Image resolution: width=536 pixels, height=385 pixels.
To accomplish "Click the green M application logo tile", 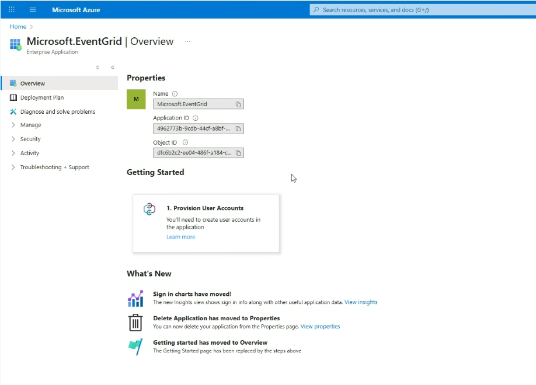I will point(136,99).
